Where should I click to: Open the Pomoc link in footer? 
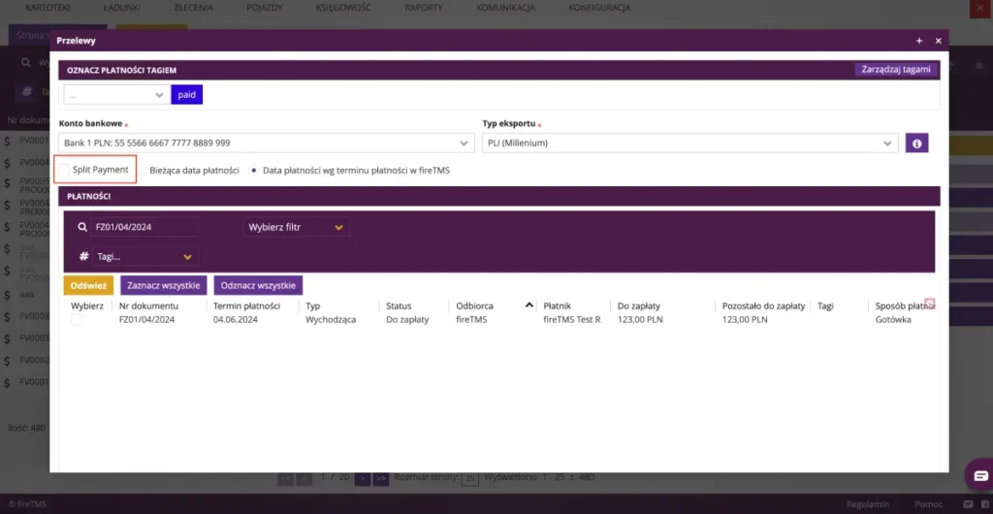click(x=928, y=504)
